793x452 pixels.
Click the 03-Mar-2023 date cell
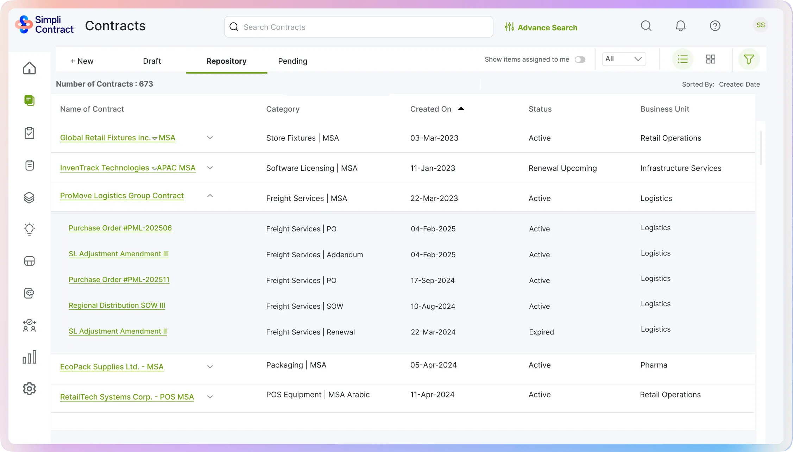(434, 138)
